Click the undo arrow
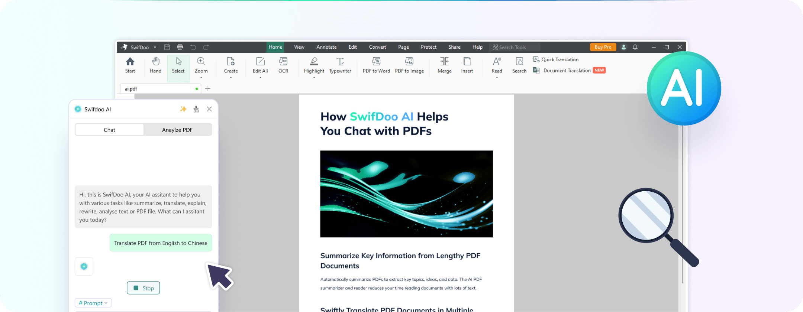803x312 pixels. click(193, 47)
